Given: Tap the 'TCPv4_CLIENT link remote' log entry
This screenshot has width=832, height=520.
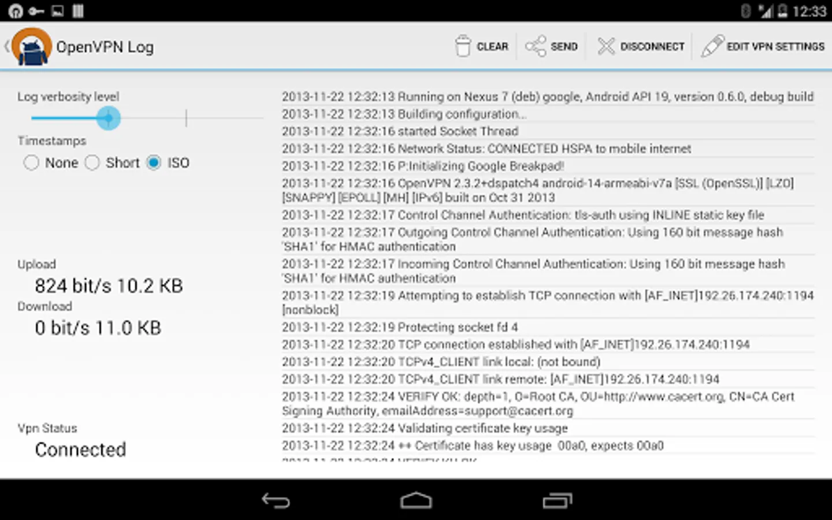Looking at the screenshot, I should [548, 379].
